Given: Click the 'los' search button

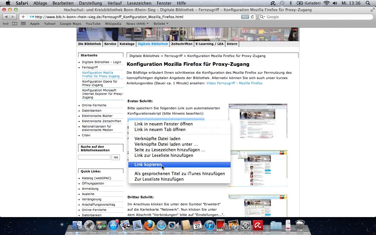Looking at the screenshot, I should pyautogui.click(x=116, y=157).
